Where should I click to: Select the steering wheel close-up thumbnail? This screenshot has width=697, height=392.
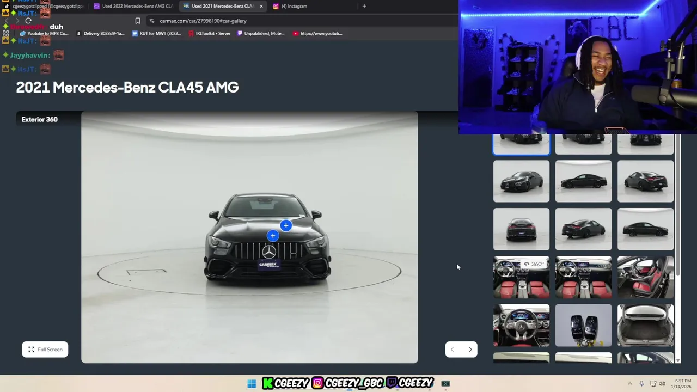pyautogui.click(x=522, y=325)
